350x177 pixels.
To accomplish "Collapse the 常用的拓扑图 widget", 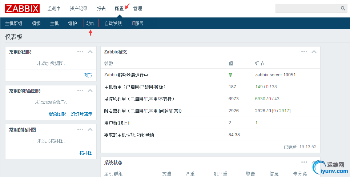I will [x=90, y=130].
